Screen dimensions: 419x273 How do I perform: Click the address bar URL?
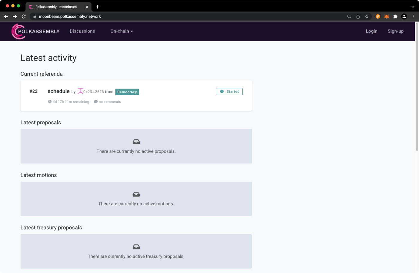pyautogui.click(x=70, y=16)
